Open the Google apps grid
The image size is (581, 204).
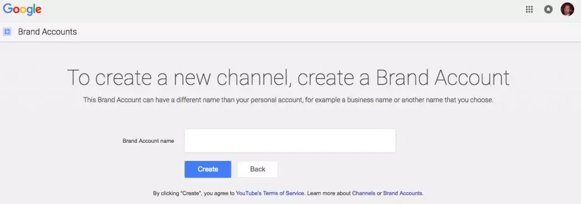[529, 10]
